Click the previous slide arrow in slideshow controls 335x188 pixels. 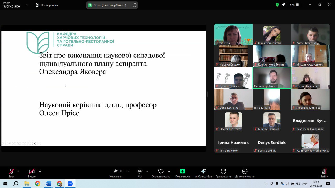[4, 143]
